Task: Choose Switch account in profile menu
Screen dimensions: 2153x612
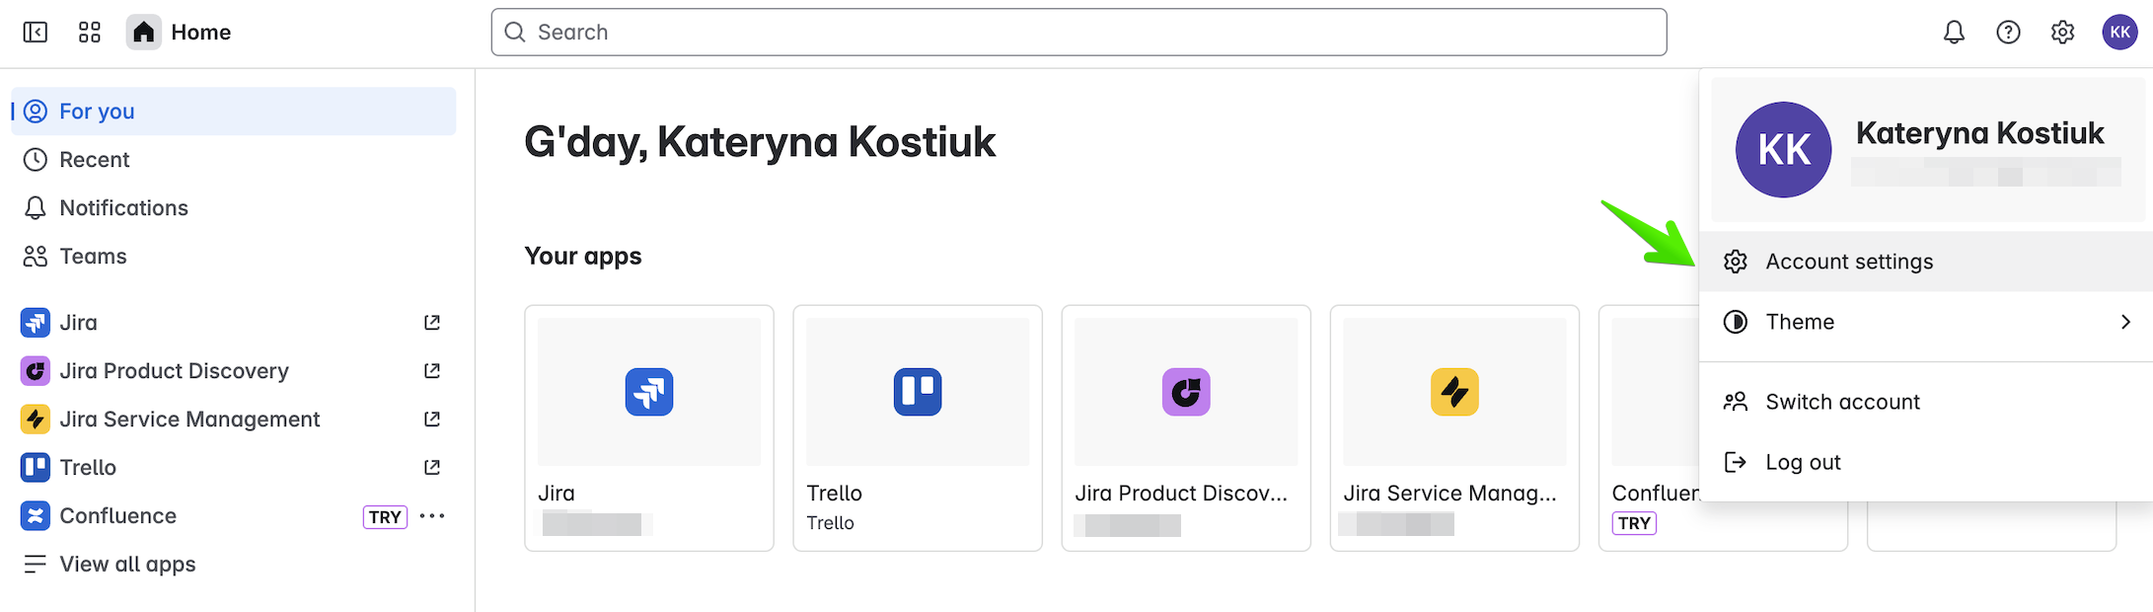Action: tap(1926, 402)
